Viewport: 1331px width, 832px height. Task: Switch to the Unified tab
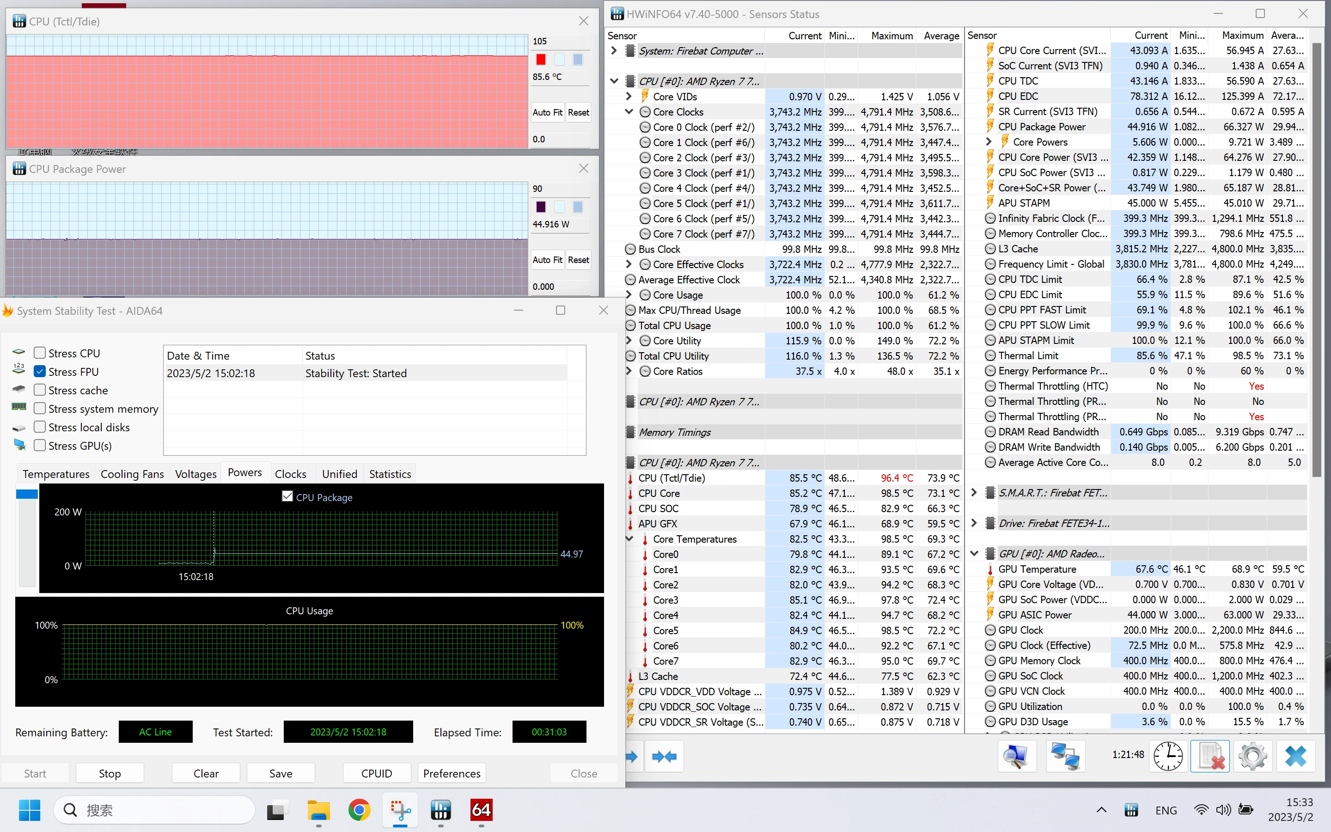coord(339,474)
